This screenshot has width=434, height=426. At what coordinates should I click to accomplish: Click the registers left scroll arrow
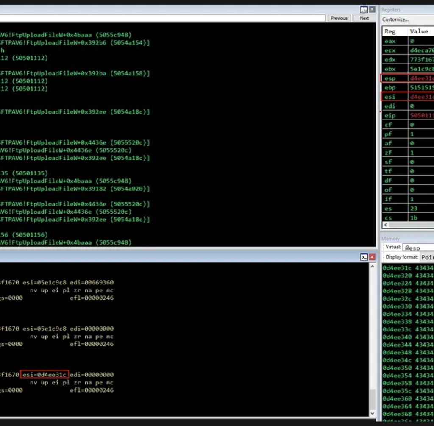click(x=385, y=225)
